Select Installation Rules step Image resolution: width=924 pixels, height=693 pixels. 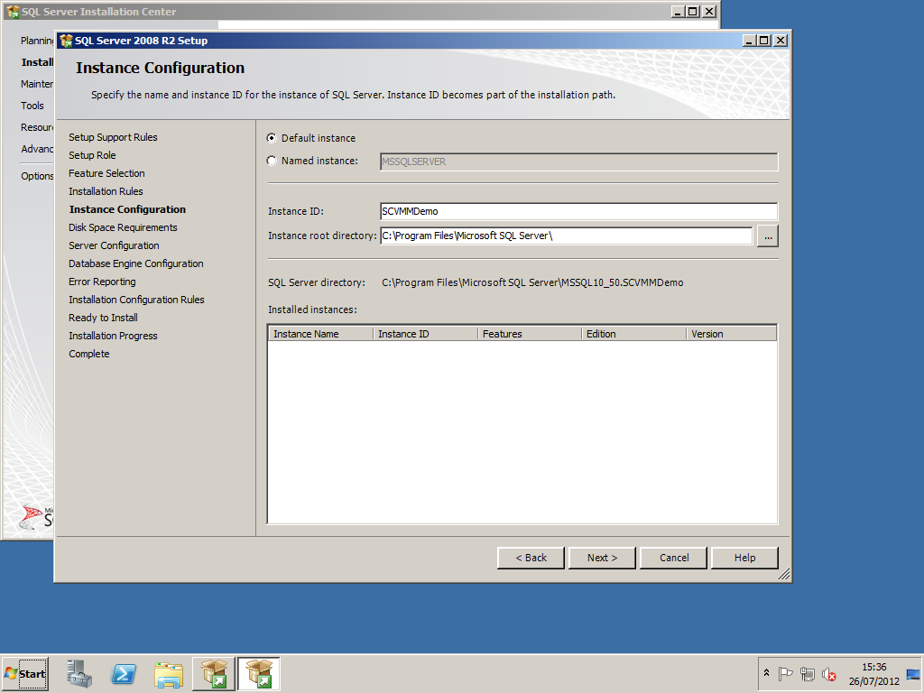click(x=106, y=191)
